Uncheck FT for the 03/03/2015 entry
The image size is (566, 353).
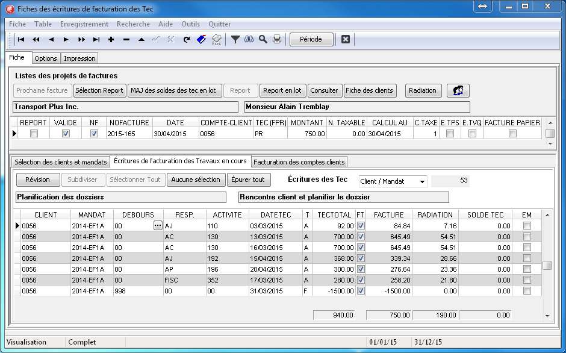click(361, 226)
